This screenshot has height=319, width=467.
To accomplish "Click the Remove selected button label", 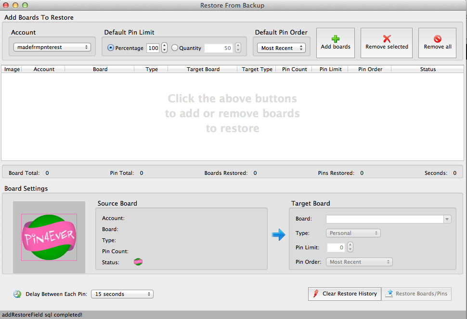I will tap(387, 47).
